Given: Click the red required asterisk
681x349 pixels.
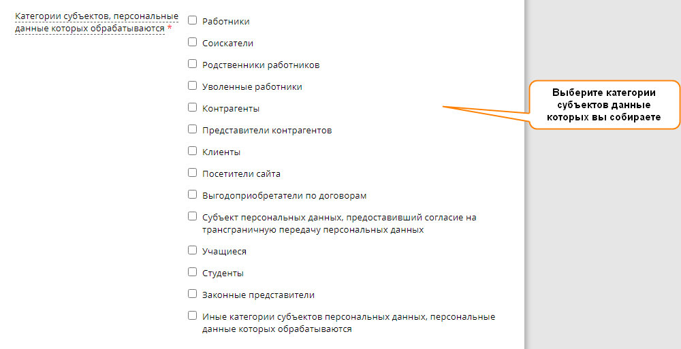Looking at the screenshot, I should point(170,29).
